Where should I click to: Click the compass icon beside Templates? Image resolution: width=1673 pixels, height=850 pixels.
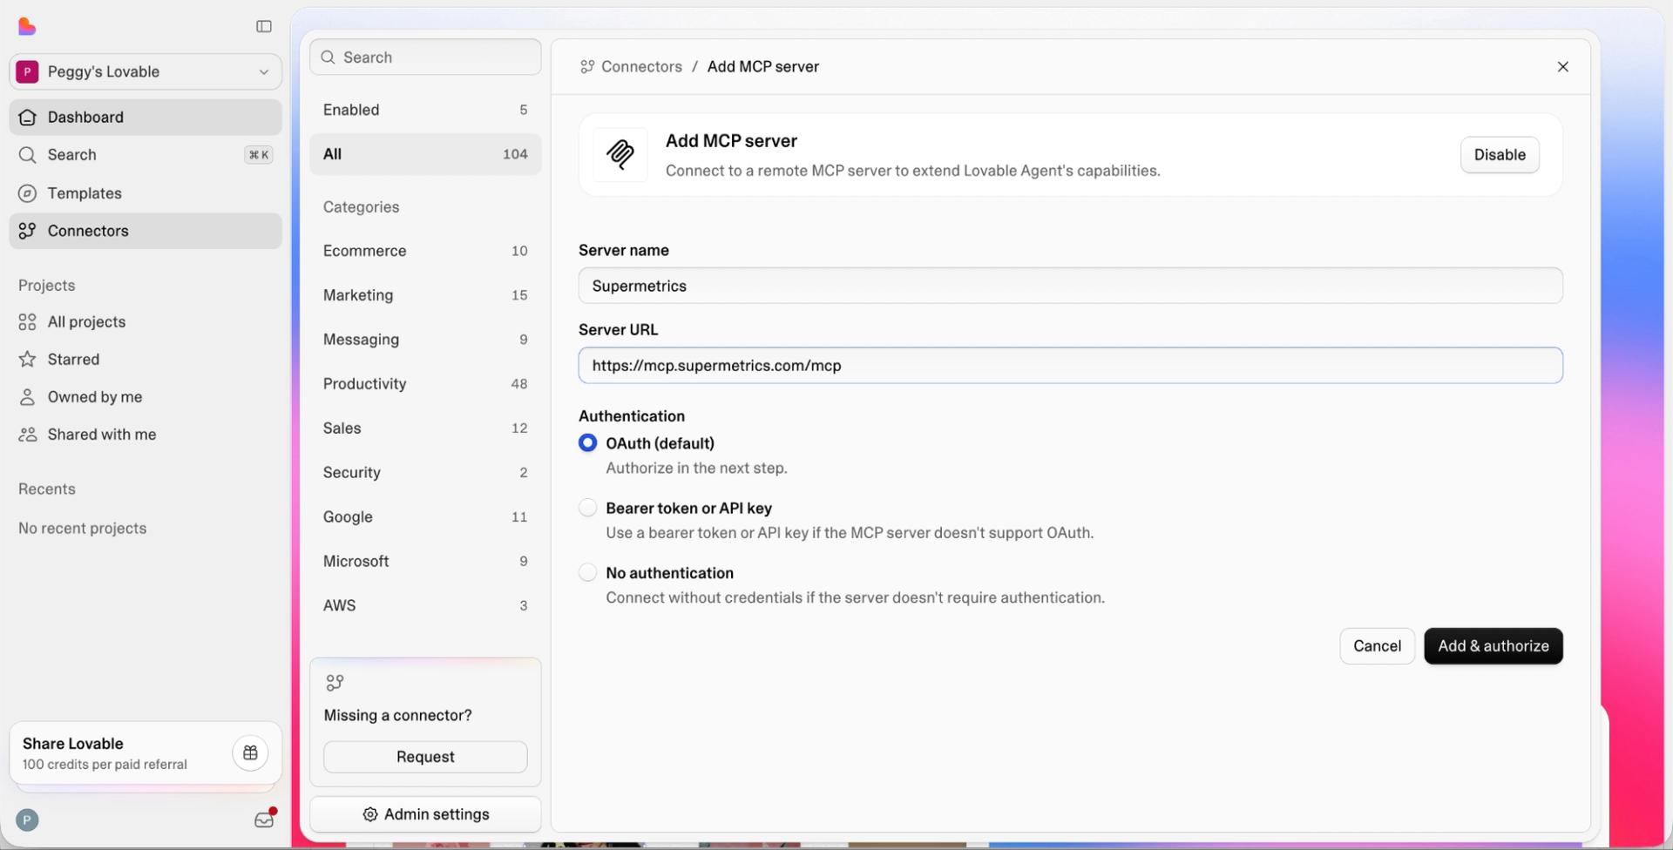point(28,193)
